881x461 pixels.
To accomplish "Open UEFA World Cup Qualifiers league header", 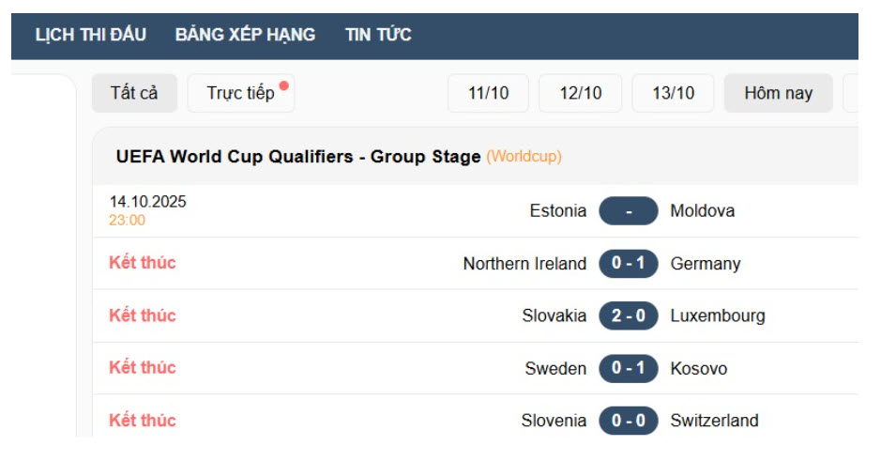I will (x=297, y=157).
